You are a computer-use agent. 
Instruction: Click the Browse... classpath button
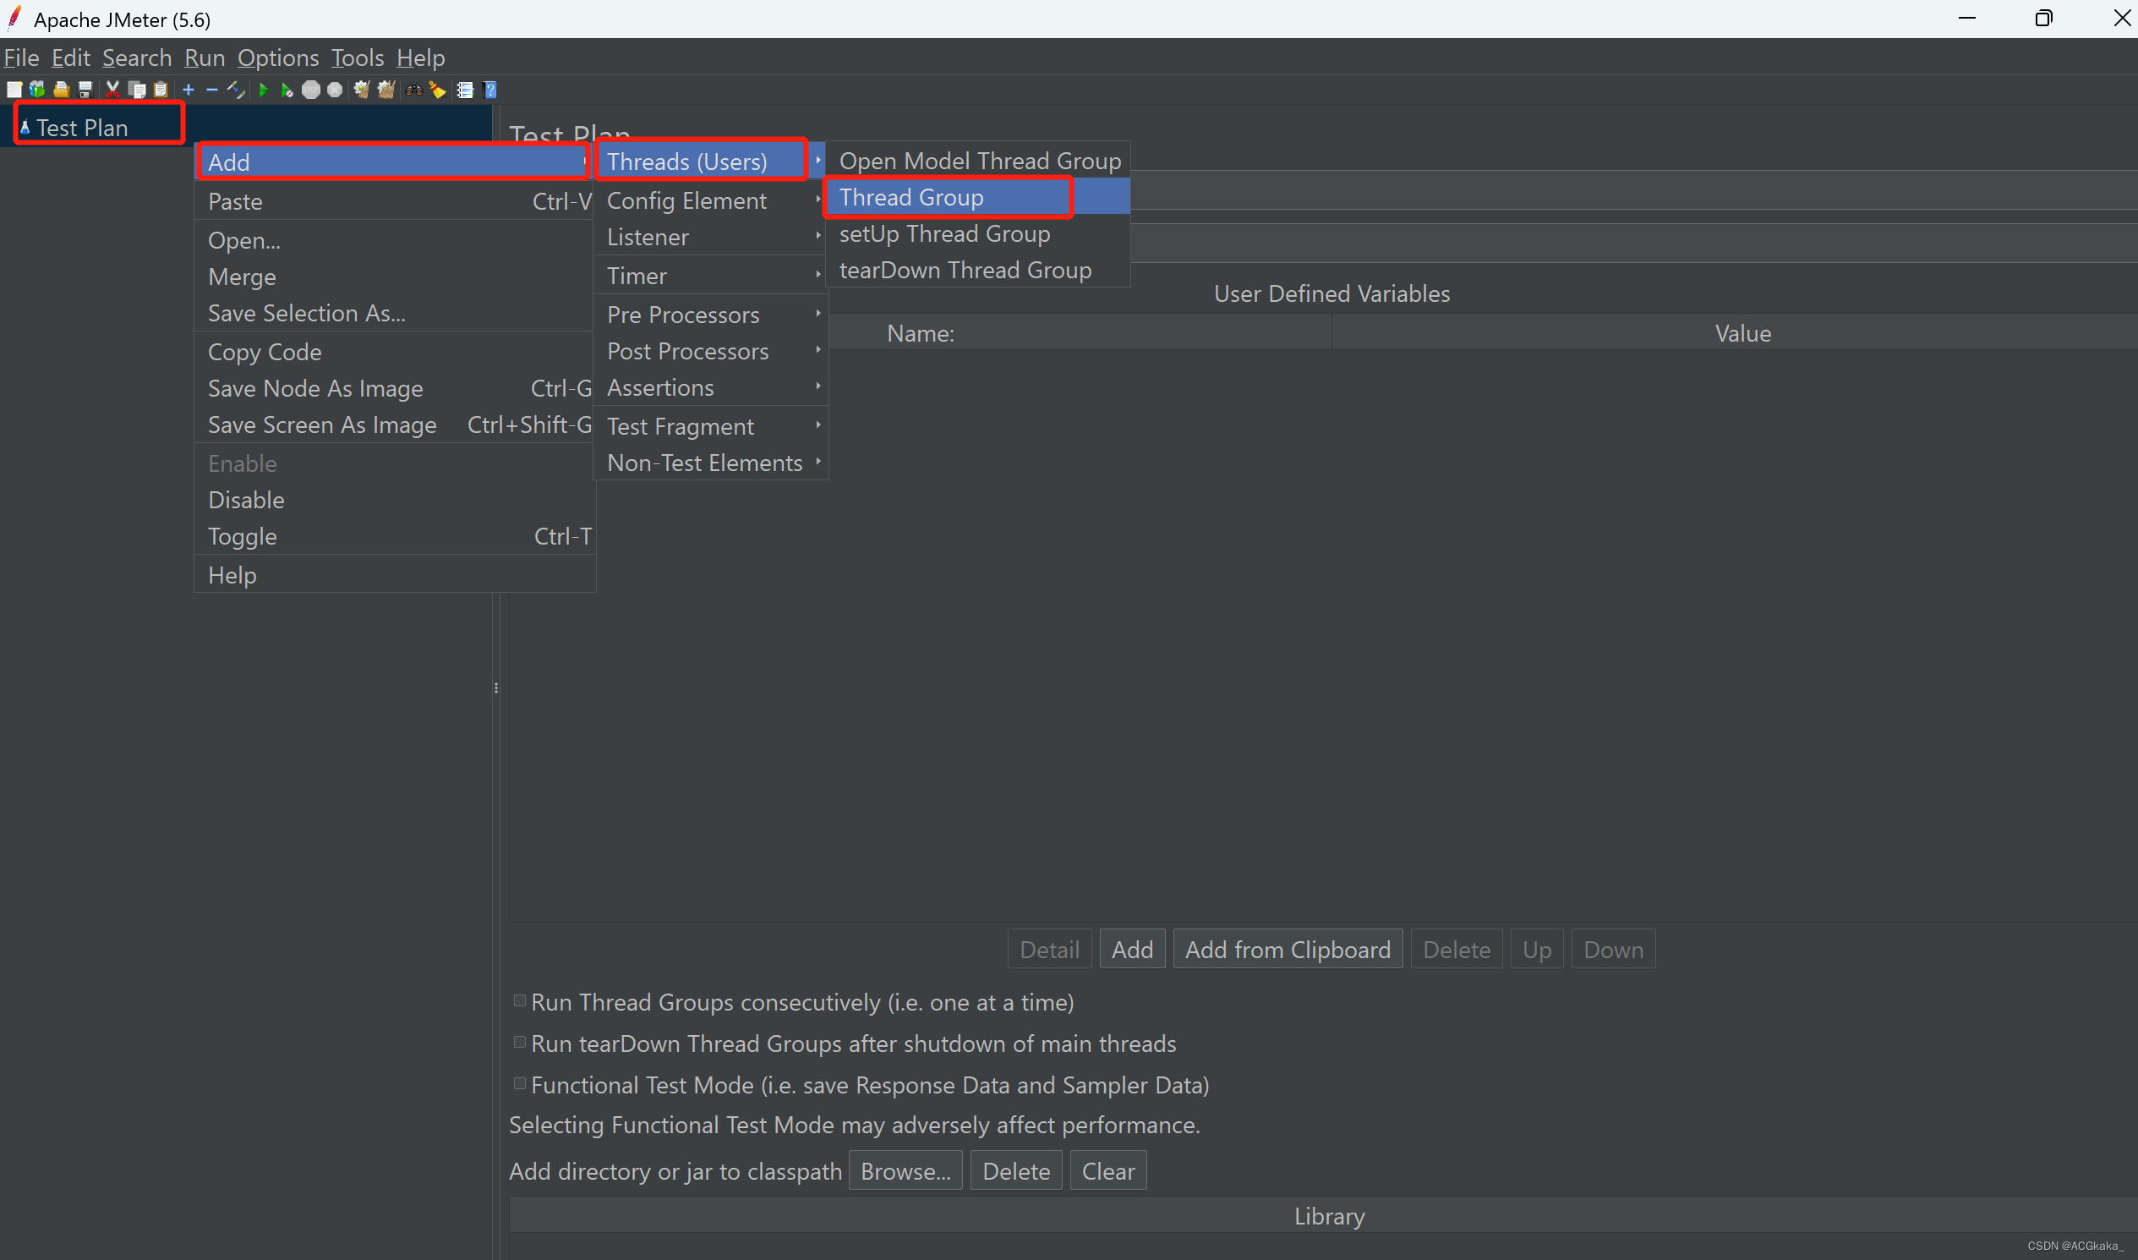pos(905,1171)
